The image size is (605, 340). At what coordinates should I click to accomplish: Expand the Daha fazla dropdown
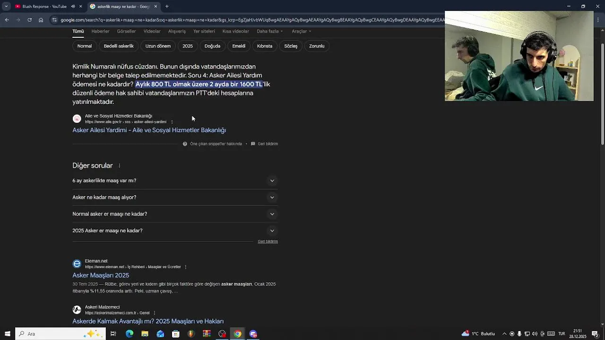269,31
